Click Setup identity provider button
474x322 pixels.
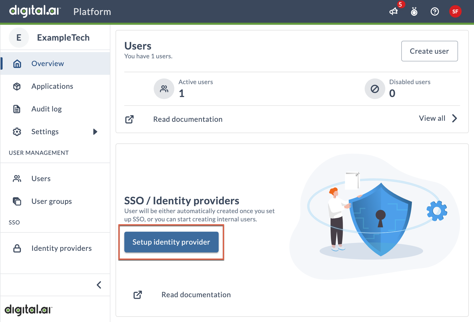(x=171, y=242)
